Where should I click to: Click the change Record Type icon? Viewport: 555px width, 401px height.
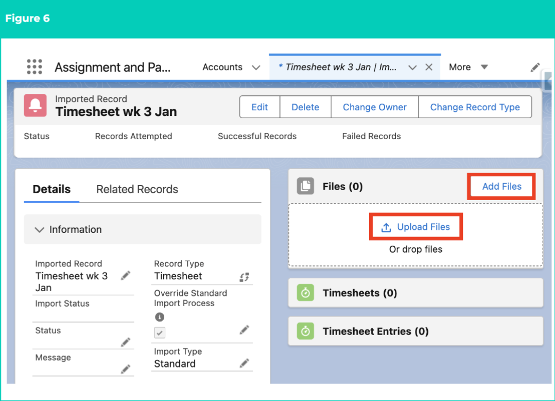(244, 277)
